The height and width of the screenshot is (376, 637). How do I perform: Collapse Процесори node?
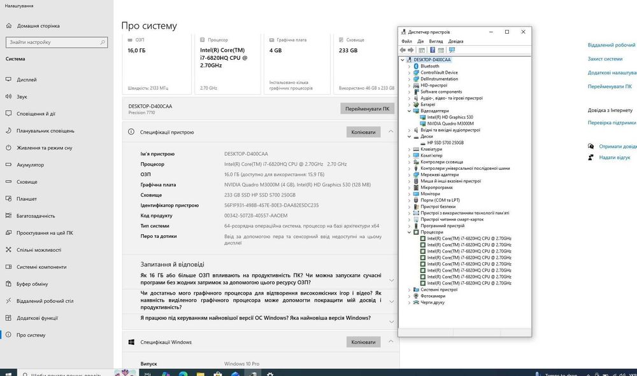click(x=409, y=232)
